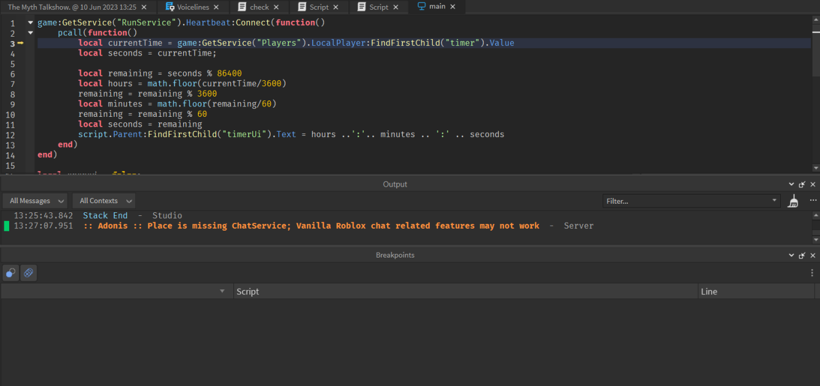Collapse the Output panel with its chevron

point(791,184)
